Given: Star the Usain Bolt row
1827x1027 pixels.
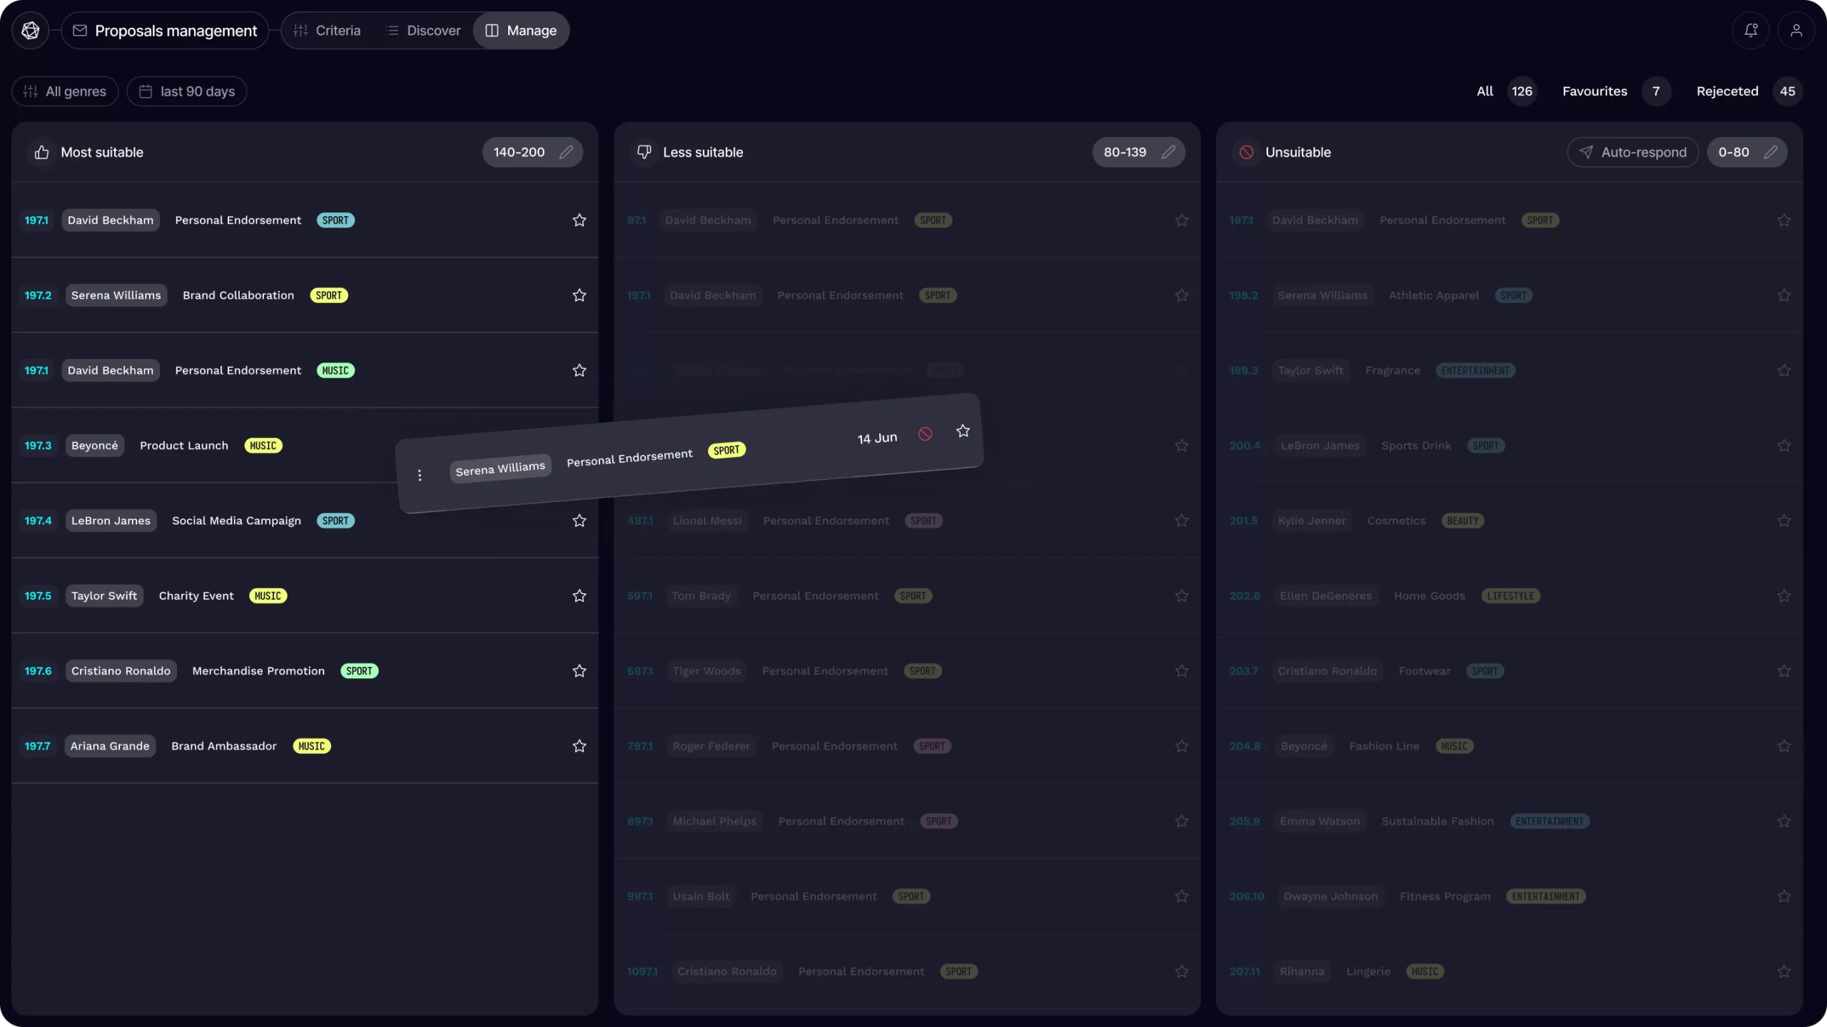Looking at the screenshot, I should tap(1182, 896).
